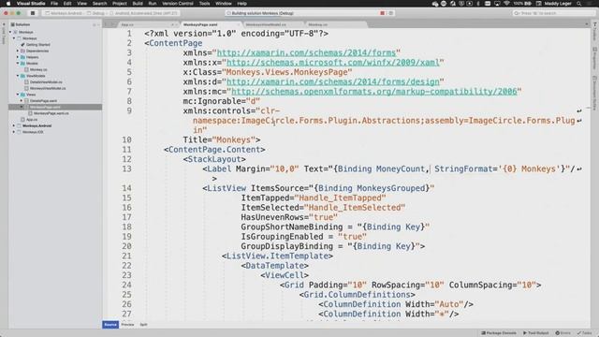599x337 pixels.
Task: Open the document tab list dropdown arrow
Action: pos(587,24)
